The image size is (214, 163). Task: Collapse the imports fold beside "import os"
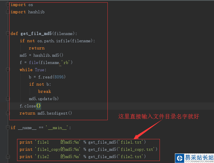tap(8, 5)
